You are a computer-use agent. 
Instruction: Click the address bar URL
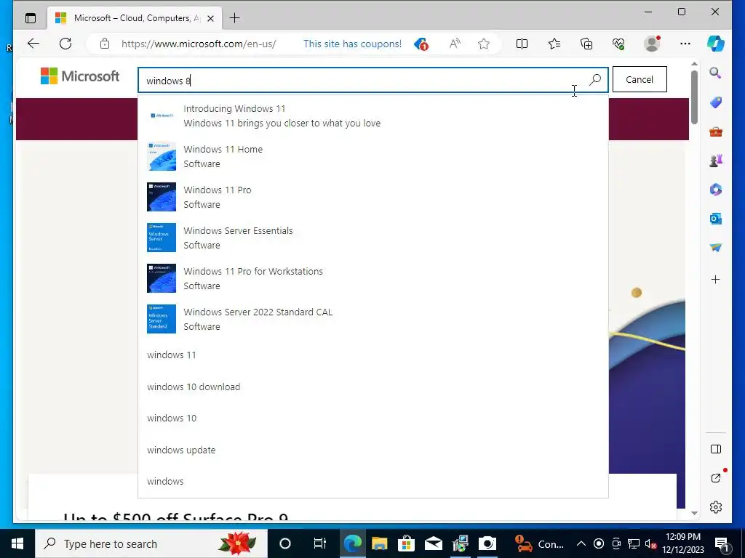pos(199,44)
